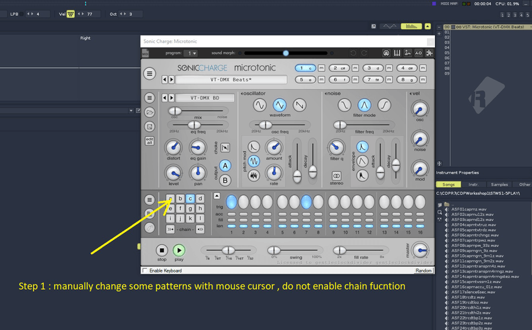This screenshot has width=532, height=330.
Task: Select the sine waveform for the oscillator
Action: click(x=259, y=105)
